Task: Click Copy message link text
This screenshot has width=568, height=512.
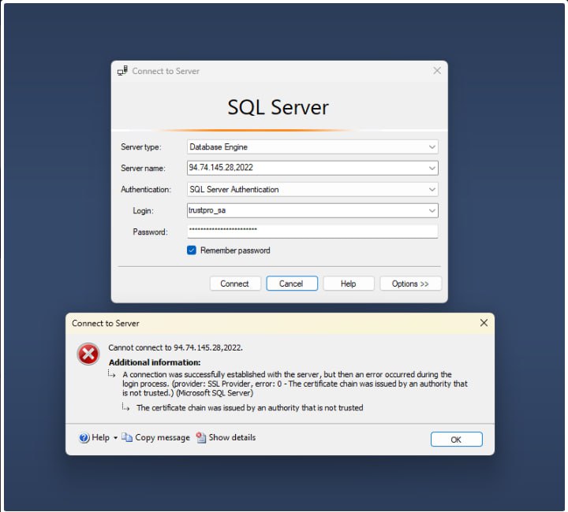Action: coord(163,437)
